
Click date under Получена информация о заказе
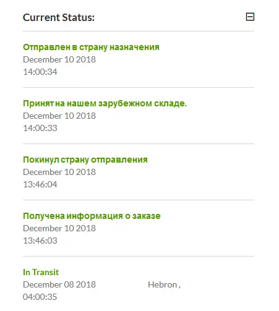coord(59,228)
